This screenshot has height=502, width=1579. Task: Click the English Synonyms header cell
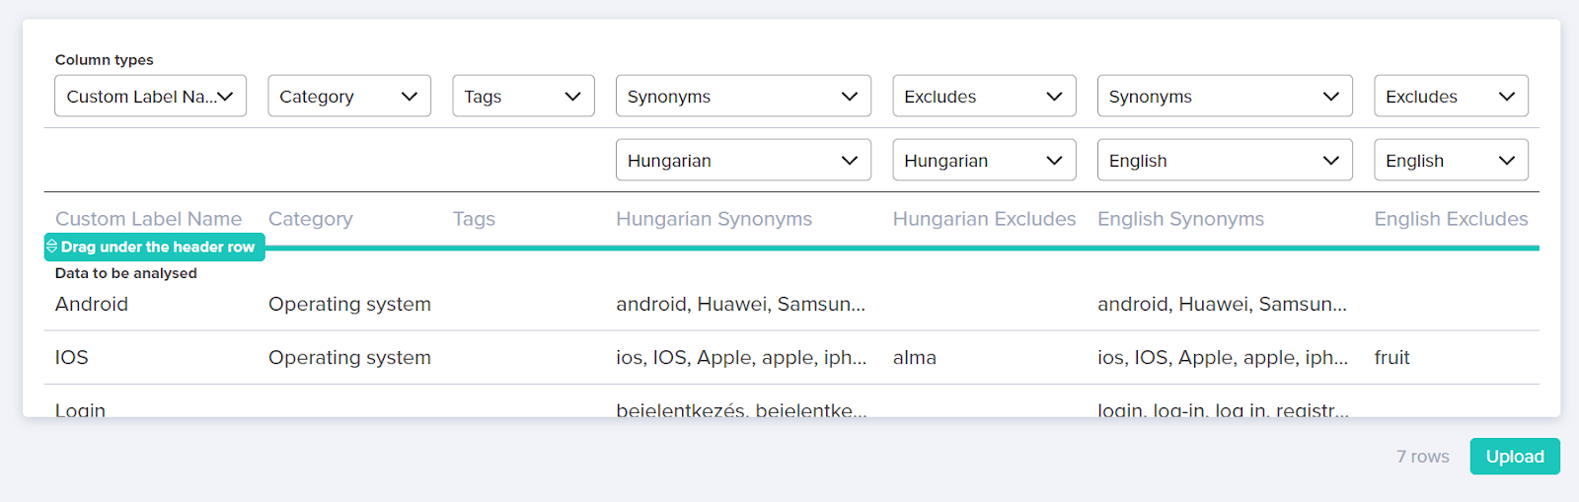click(x=1180, y=219)
